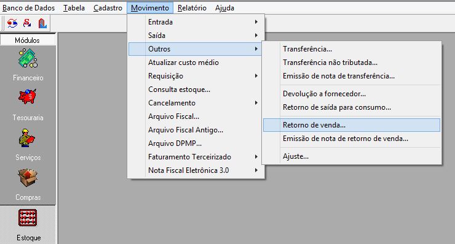This screenshot has height=244, width=455.
Task: Click the red S toolbar icon
Action: click(27, 23)
